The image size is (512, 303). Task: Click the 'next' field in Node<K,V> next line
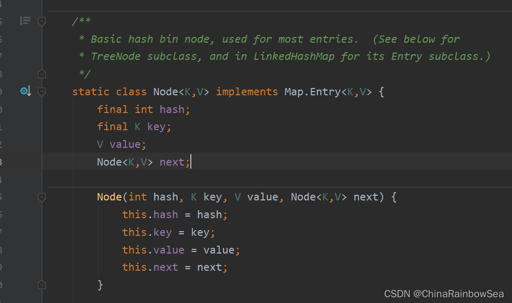click(x=172, y=162)
